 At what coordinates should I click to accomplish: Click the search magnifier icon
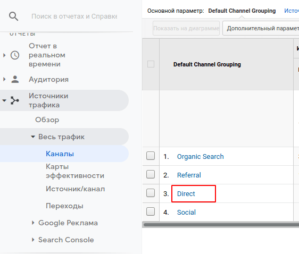(13, 16)
